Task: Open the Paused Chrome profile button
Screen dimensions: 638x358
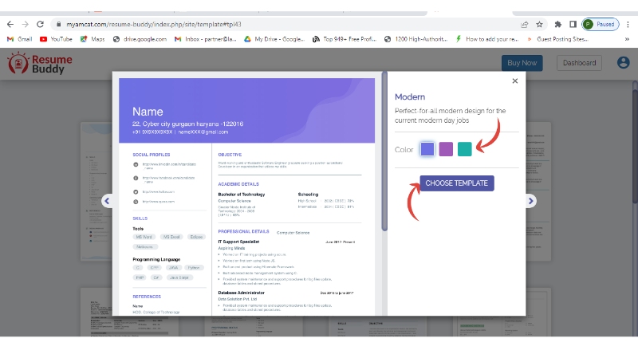Action: pyautogui.click(x=600, y=24)
